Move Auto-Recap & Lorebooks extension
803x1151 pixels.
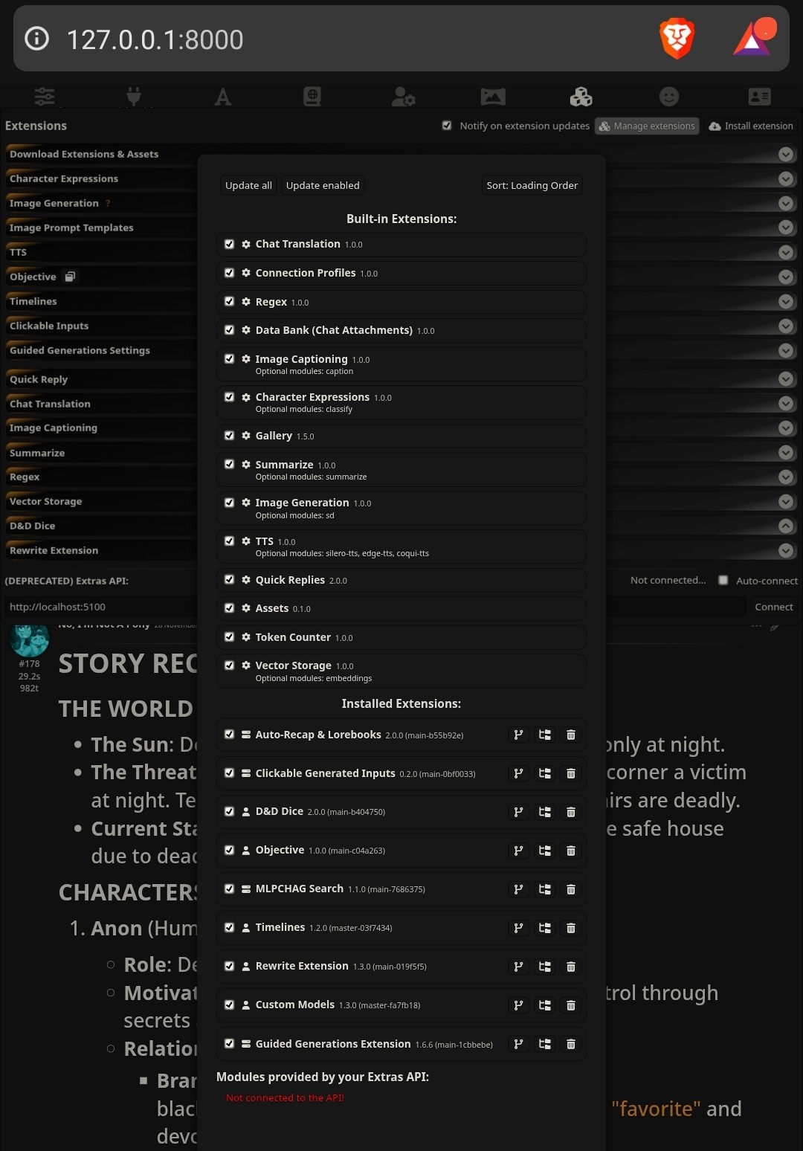click(x=545, y=735)
